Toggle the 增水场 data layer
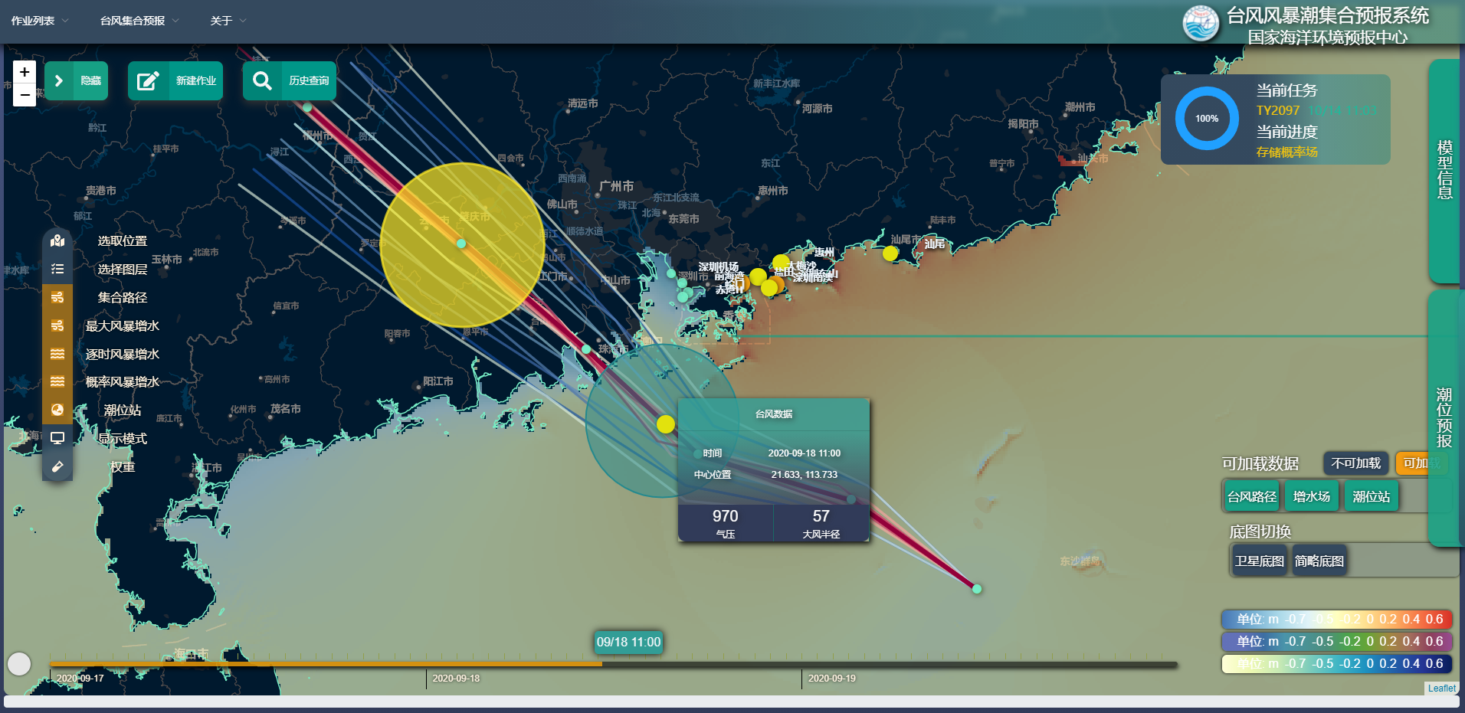Viewport: 1465px width, 713px height. [x=1312, y=496]
